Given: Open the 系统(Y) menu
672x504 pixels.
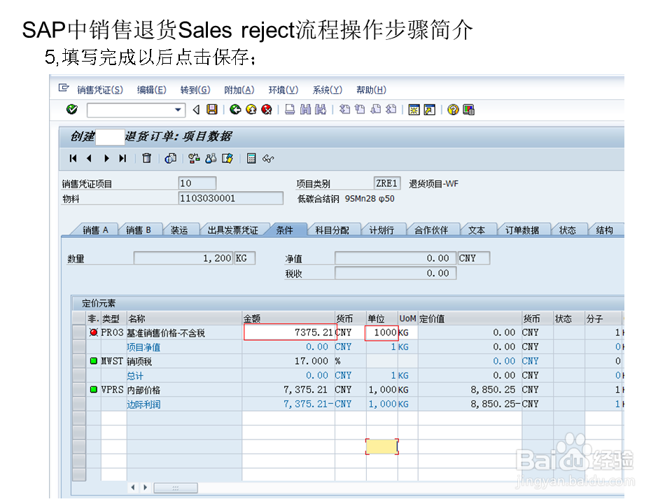Looking at the screenshot, I should pyautogui.click(x=327, y=90).
